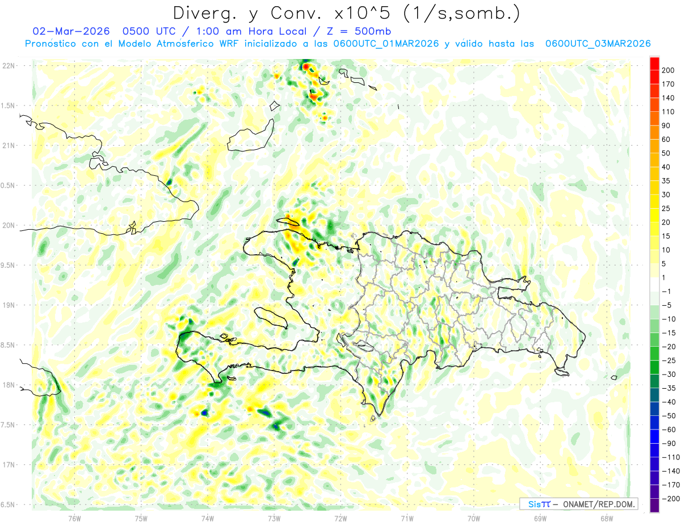
Task: Click the '22N' latitude label
Action: (9, 66)
